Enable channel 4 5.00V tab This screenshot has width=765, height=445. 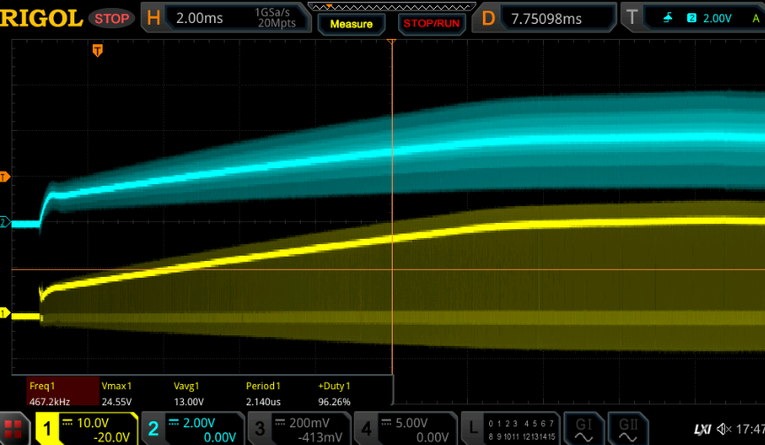tap(405, 429)
